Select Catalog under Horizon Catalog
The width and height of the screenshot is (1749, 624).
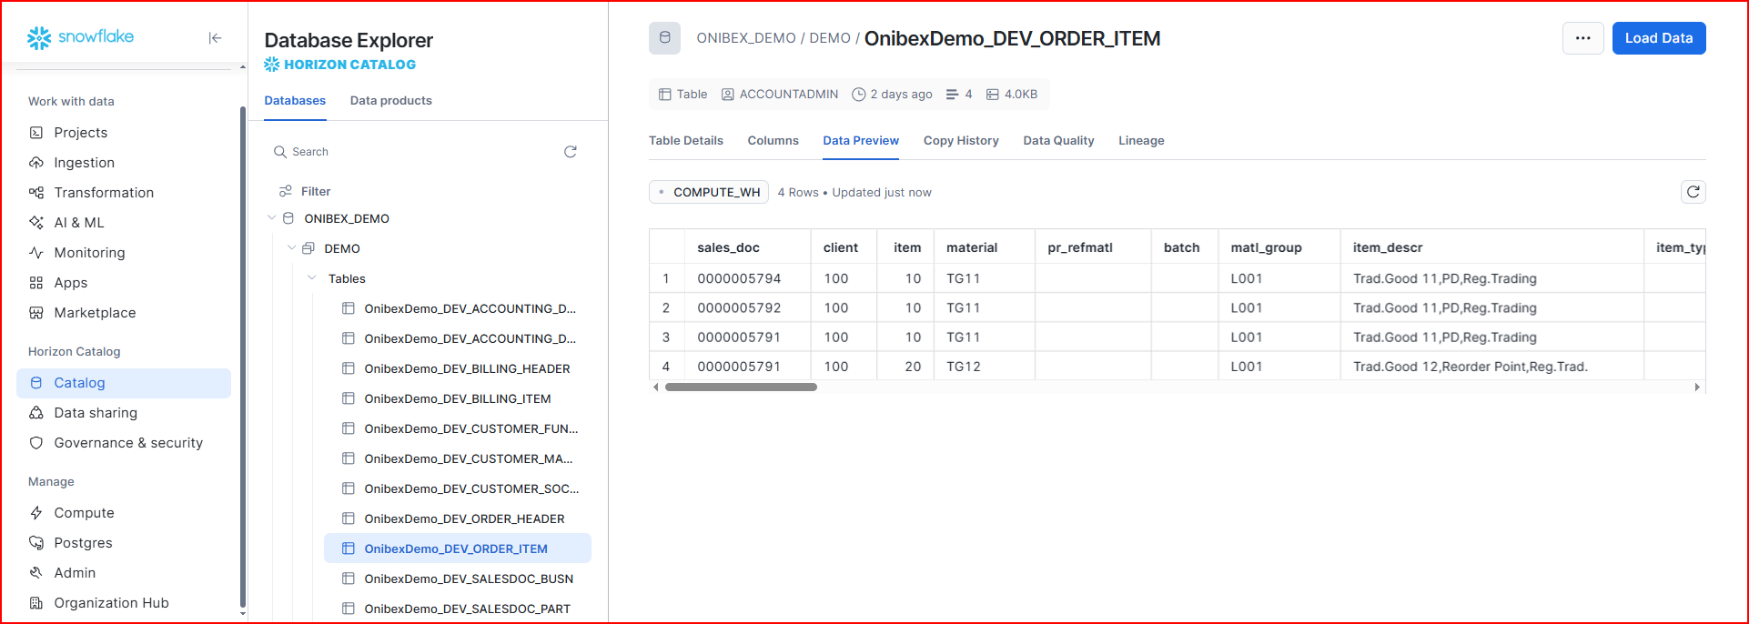tap(124, 383)
